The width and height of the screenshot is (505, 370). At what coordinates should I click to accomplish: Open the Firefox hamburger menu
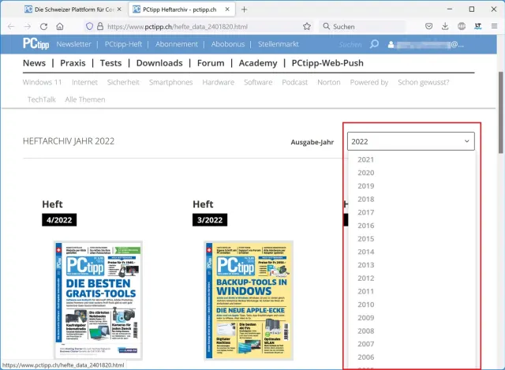493,26
